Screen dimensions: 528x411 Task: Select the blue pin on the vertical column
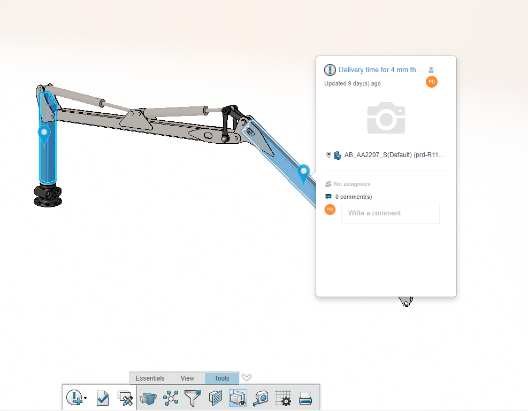(x=44, y=134)
